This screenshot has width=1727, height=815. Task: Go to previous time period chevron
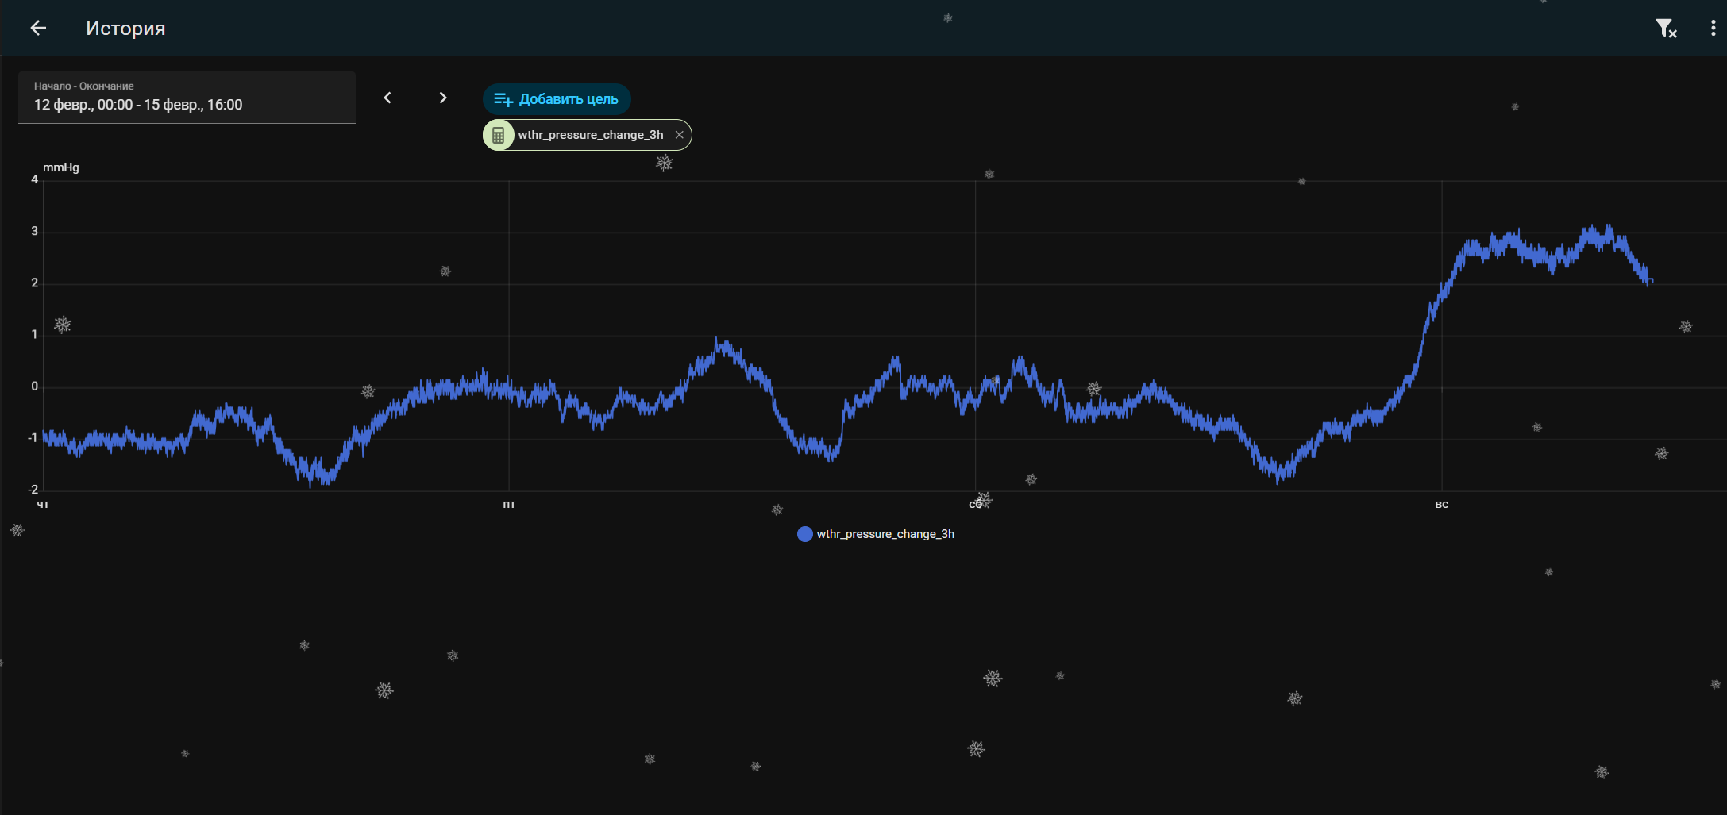tap(387, 98)
